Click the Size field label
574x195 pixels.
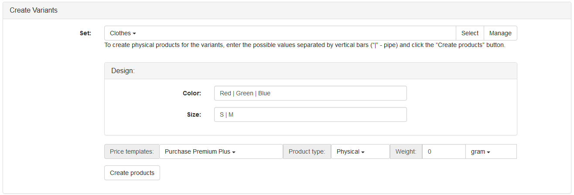pyautogui.click(x=194, y=114)
